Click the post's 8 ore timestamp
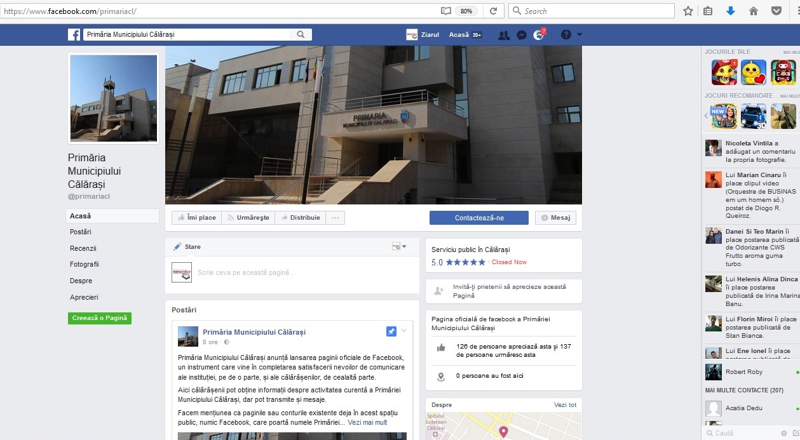The width and height of the screenshot is (800, 440). [210, 342]
